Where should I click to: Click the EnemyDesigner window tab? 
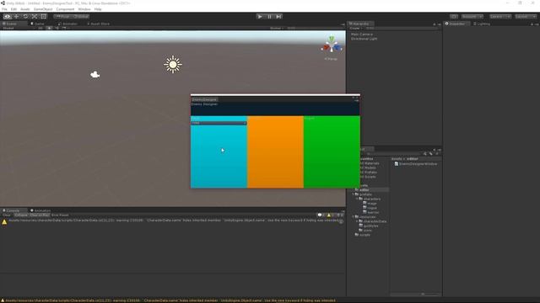pos(204,99)
